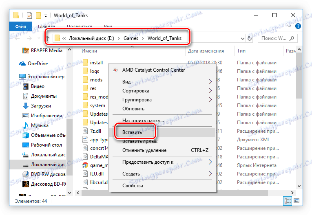Open Предоставить доступ к submenu

point(162,162)
